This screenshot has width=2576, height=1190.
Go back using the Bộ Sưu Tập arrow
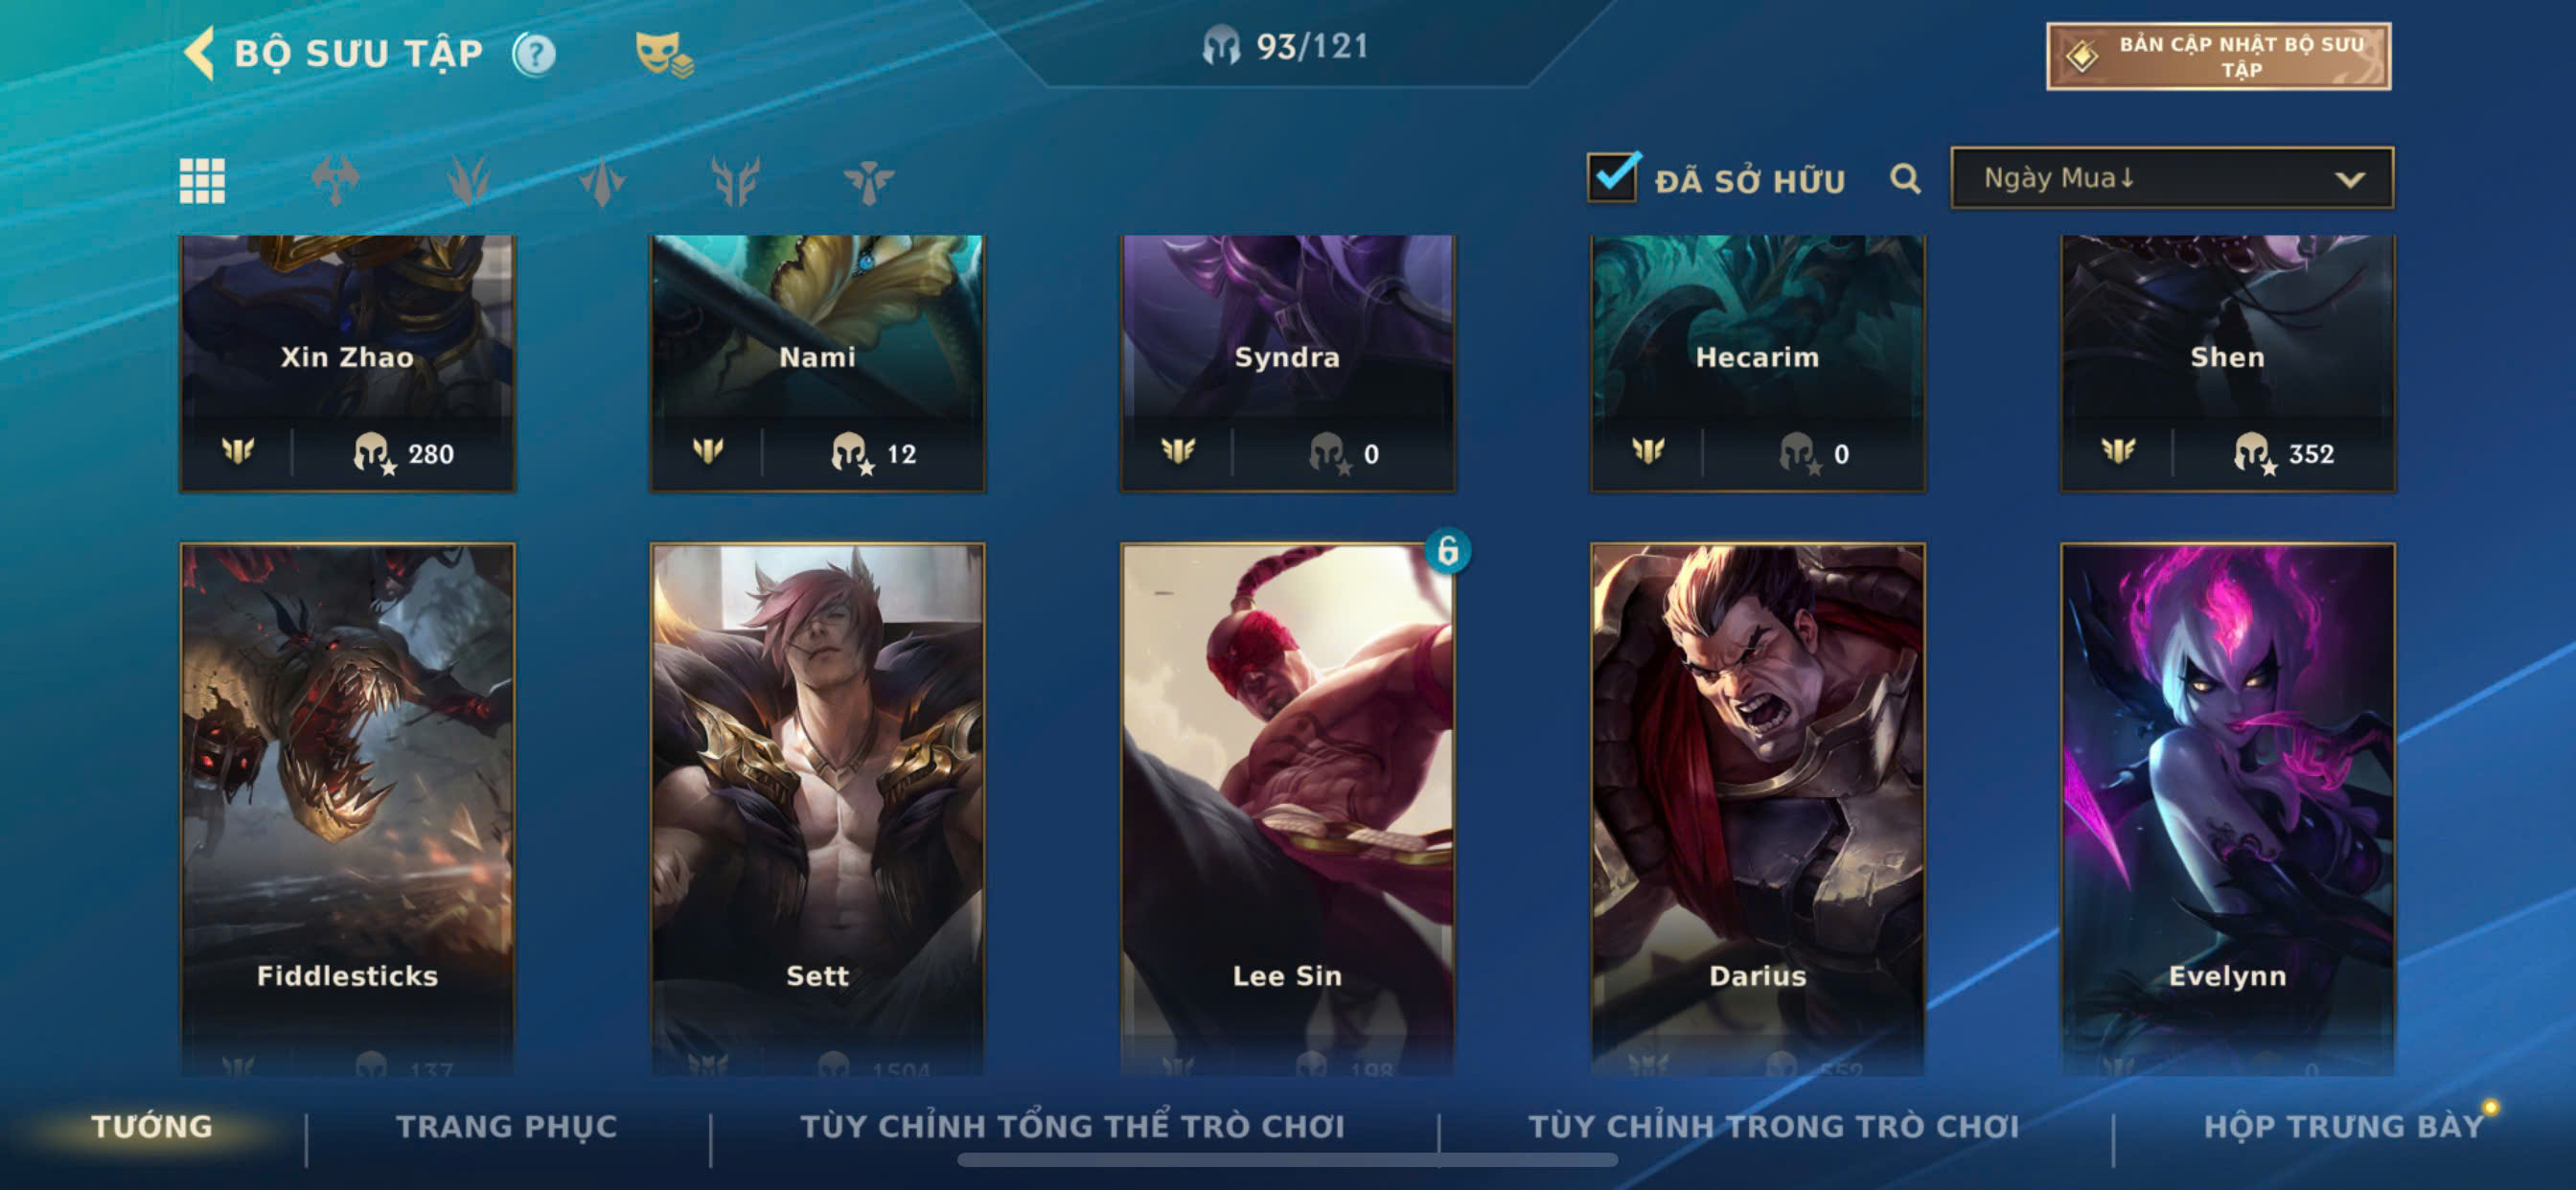pos(200,53)
